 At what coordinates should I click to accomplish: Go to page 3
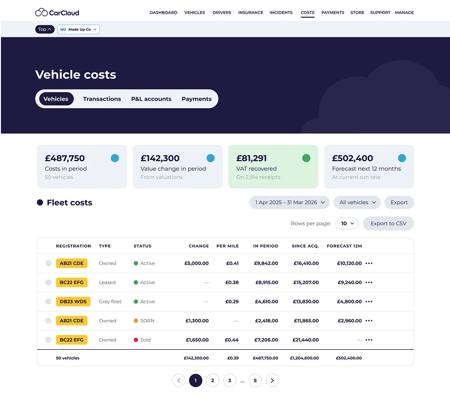click(x=230, y=380)
